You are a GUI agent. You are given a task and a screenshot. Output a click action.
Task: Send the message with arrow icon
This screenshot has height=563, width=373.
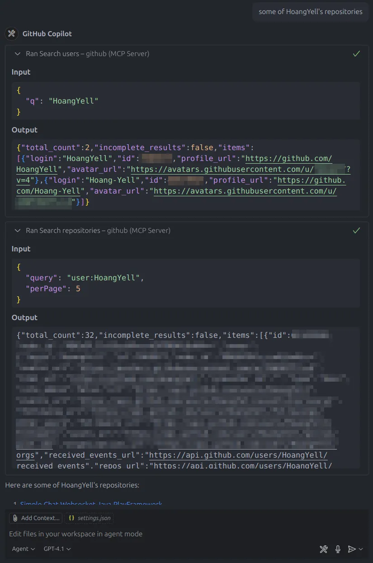pos(352,549)
